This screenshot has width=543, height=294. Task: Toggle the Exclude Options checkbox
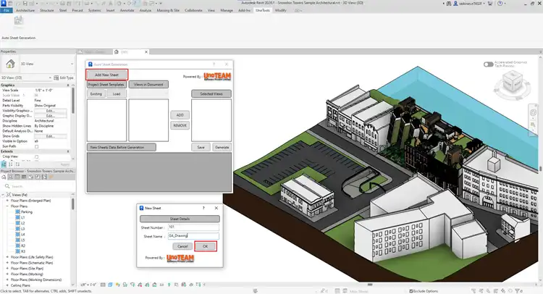(411, 291)
